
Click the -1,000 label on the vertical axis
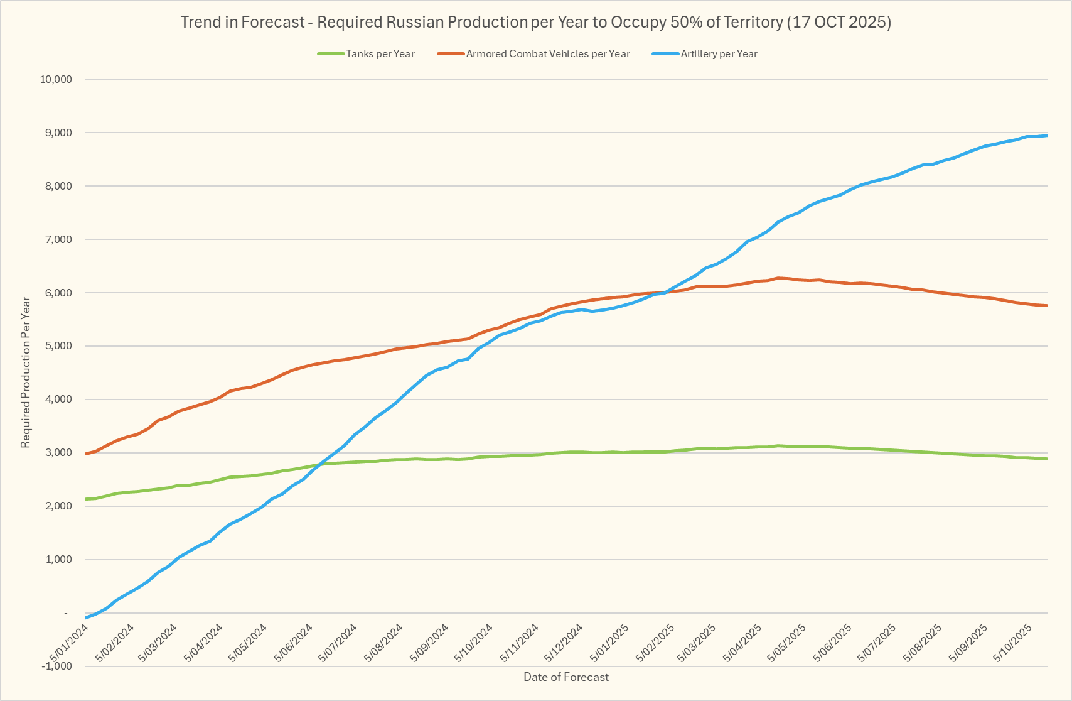(58, 666)
